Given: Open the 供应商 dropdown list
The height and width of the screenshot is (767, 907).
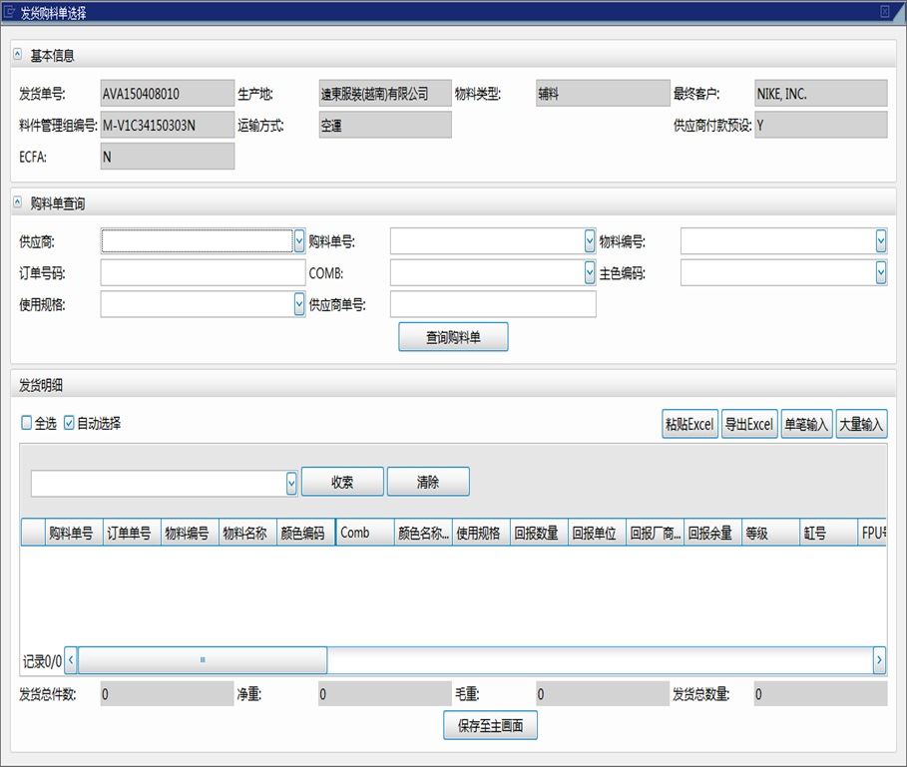Looking at the screenshot, I should pos(299,240).
